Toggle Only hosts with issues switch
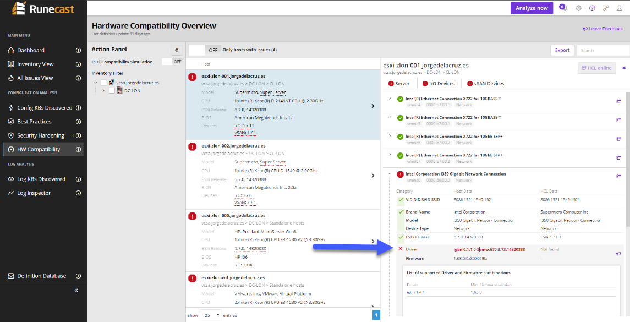630x322 pixels. pyautogui.click(x=204, y=50)
